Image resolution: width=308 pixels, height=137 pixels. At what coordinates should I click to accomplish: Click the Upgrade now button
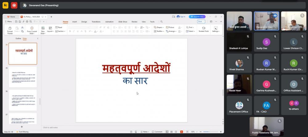click(197, 17)
